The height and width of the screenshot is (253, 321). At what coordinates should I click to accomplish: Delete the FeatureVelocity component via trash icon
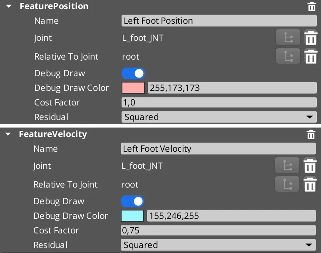click(311, 134)
